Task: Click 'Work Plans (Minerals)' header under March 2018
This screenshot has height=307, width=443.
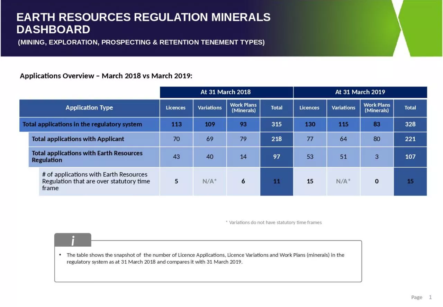Action: pos(243,108)
